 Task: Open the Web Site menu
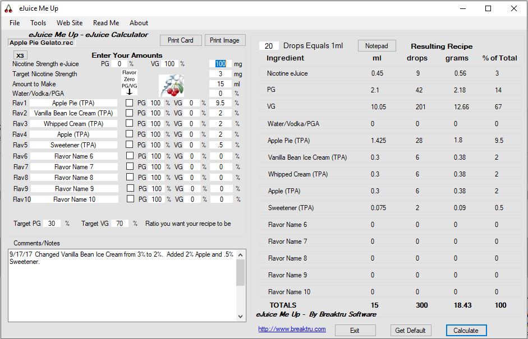click(x=70, y=23)
